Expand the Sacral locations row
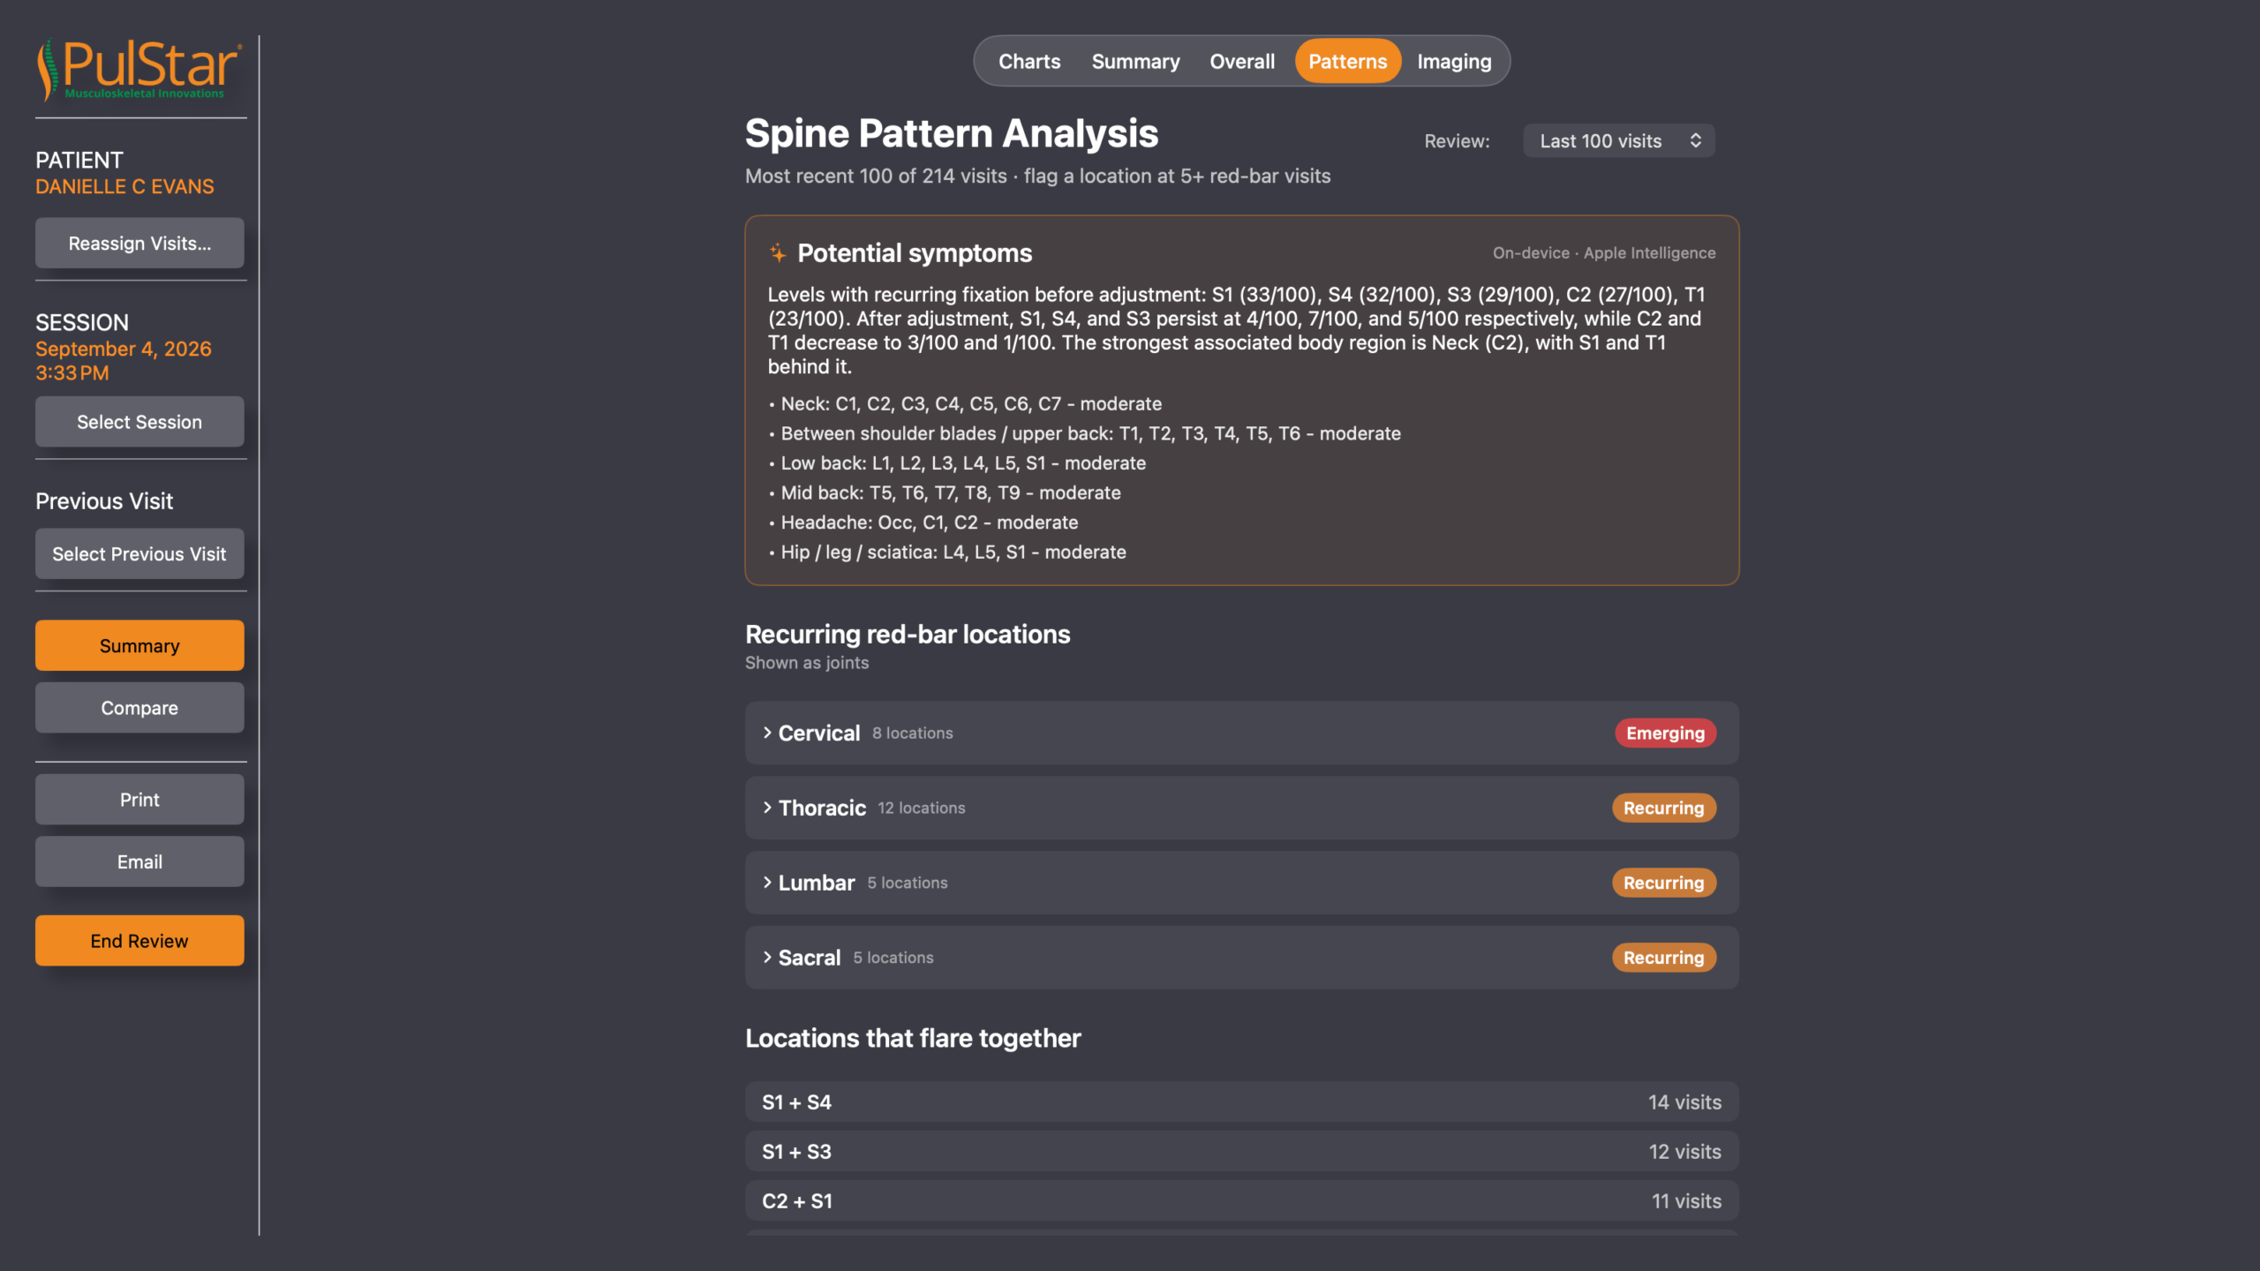The width and height of the screenshot is (2260, 1271). click(1241, 958)
